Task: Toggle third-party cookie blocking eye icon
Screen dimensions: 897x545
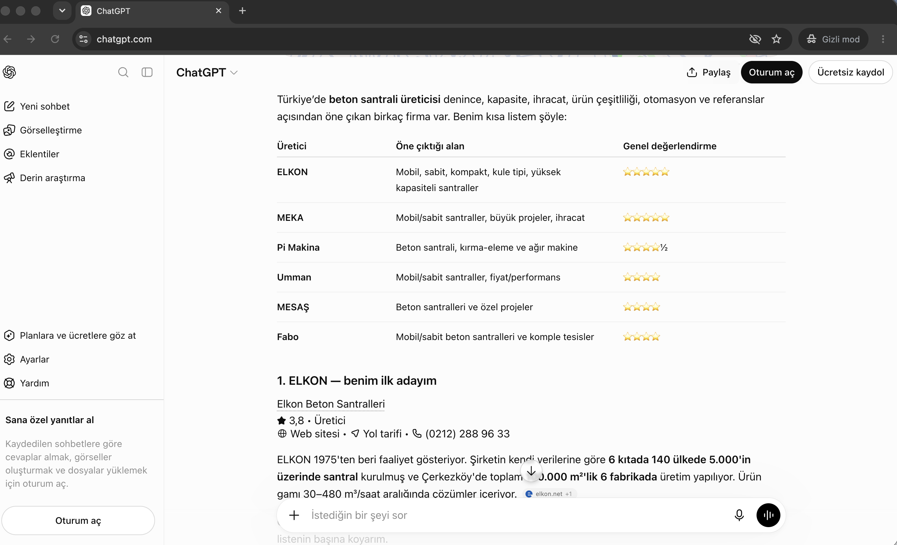Action: click(755, 39)
